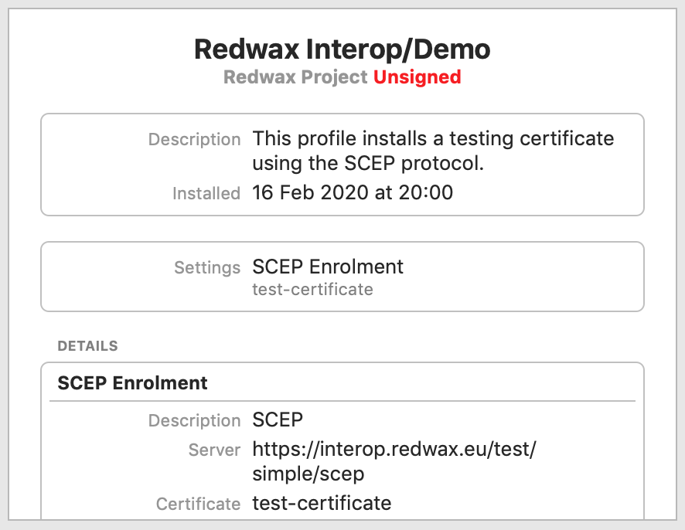Select the profile description about installing a testing certificate

click(x=433, y=151)
